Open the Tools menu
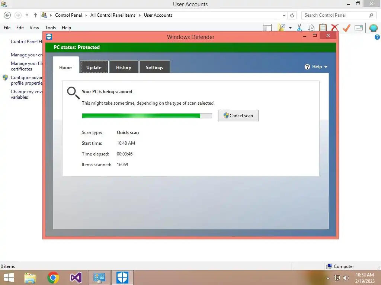This screenshot has width=381, height=285. pos(50,27)
